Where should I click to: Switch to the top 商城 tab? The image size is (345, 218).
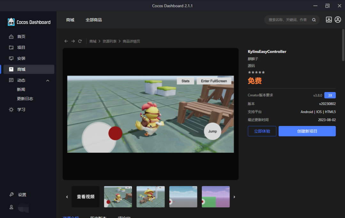coord(70,20)
